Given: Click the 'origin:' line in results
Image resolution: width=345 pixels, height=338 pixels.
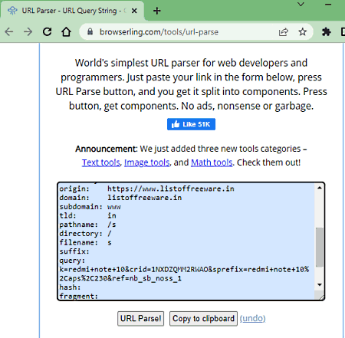Looking at the screenshot, I should click(x=146, y=189).
